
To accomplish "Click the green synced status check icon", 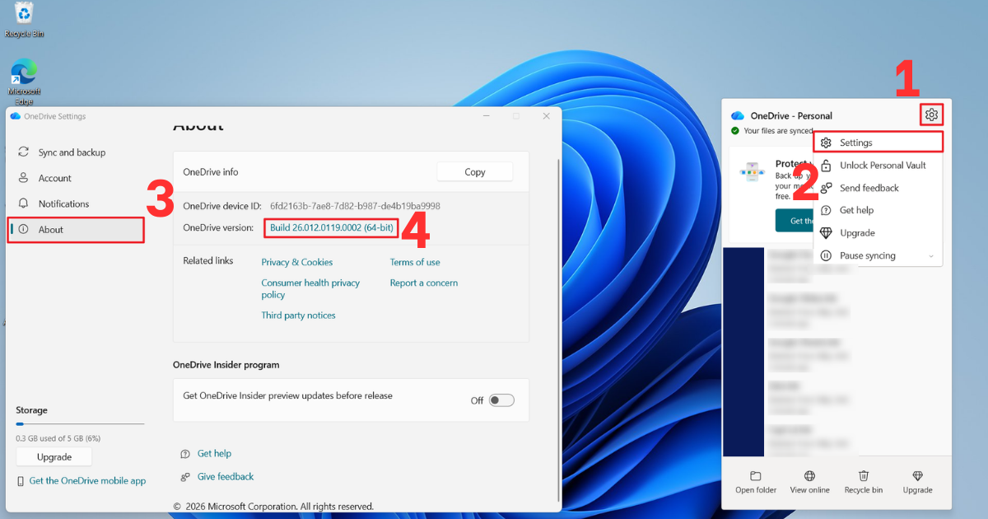I will pyautogui.click(x=735, y=131).
